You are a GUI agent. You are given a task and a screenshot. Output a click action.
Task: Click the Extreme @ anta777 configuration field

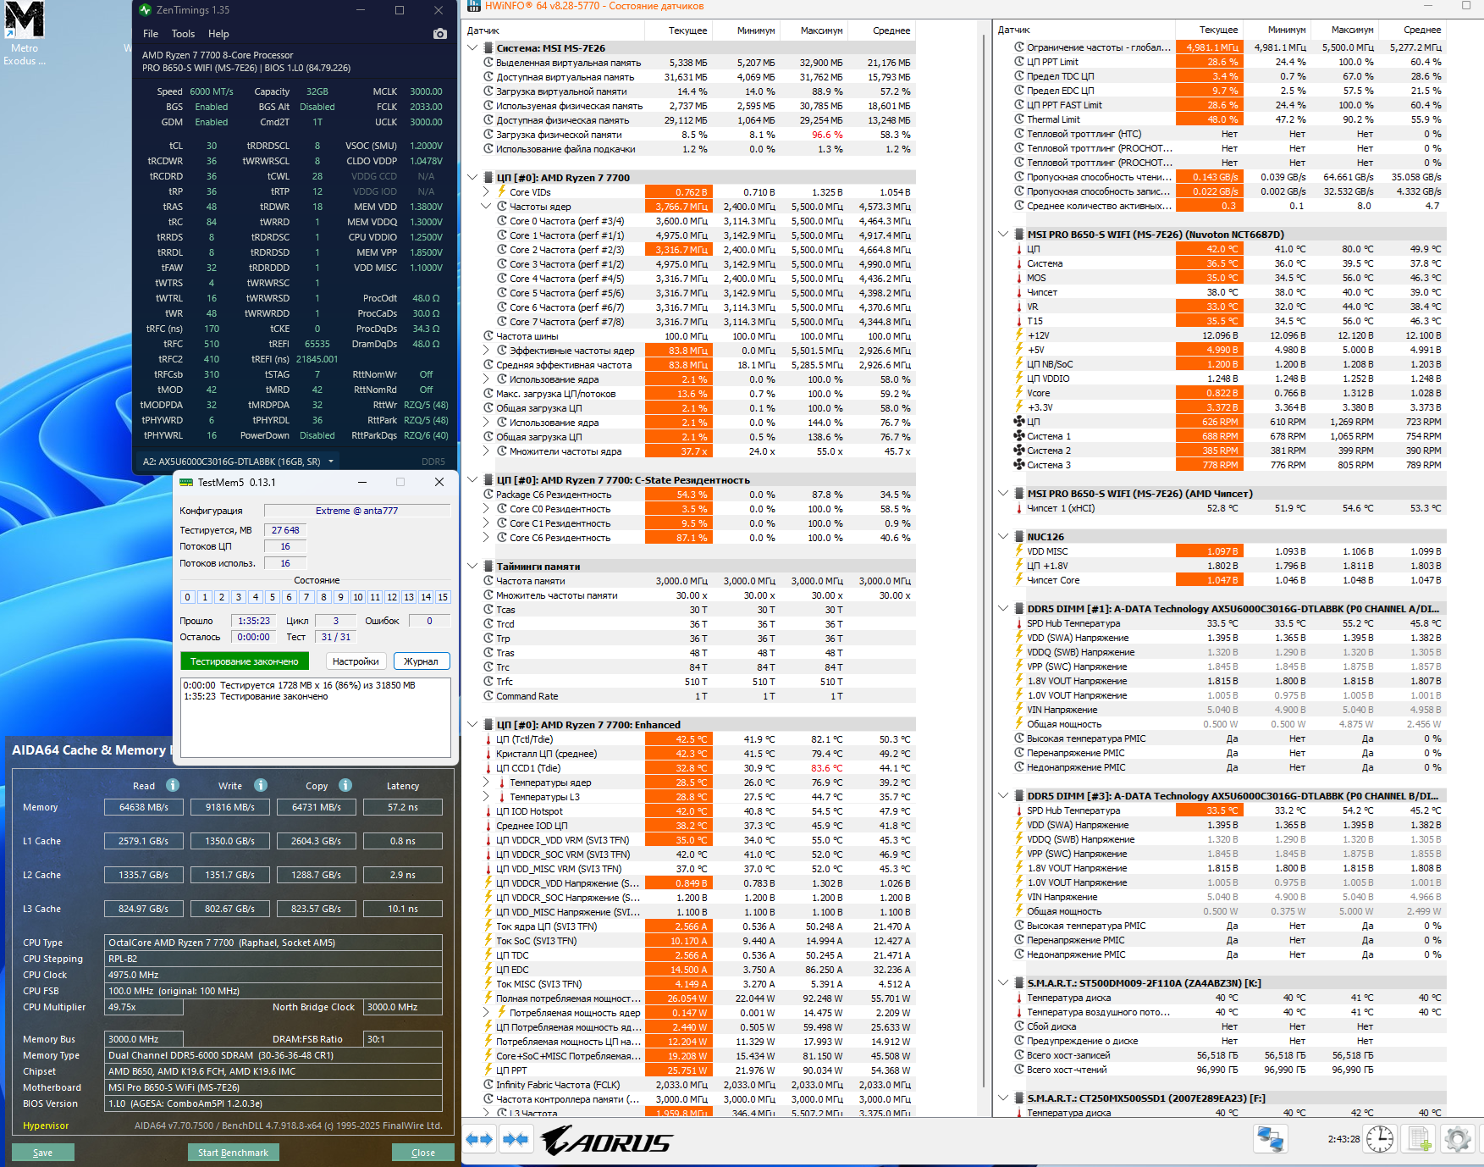[356, 511]
